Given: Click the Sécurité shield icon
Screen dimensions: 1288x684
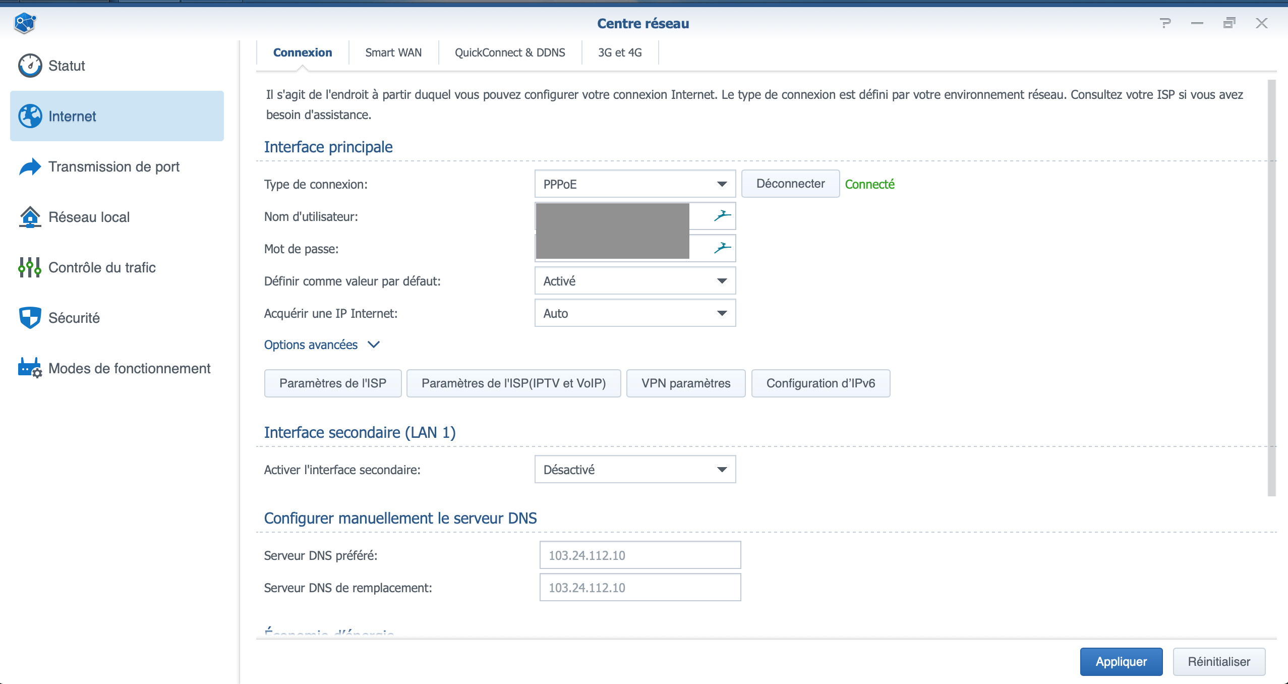Looking at the screenshot, I should click(x=30, y=318).
